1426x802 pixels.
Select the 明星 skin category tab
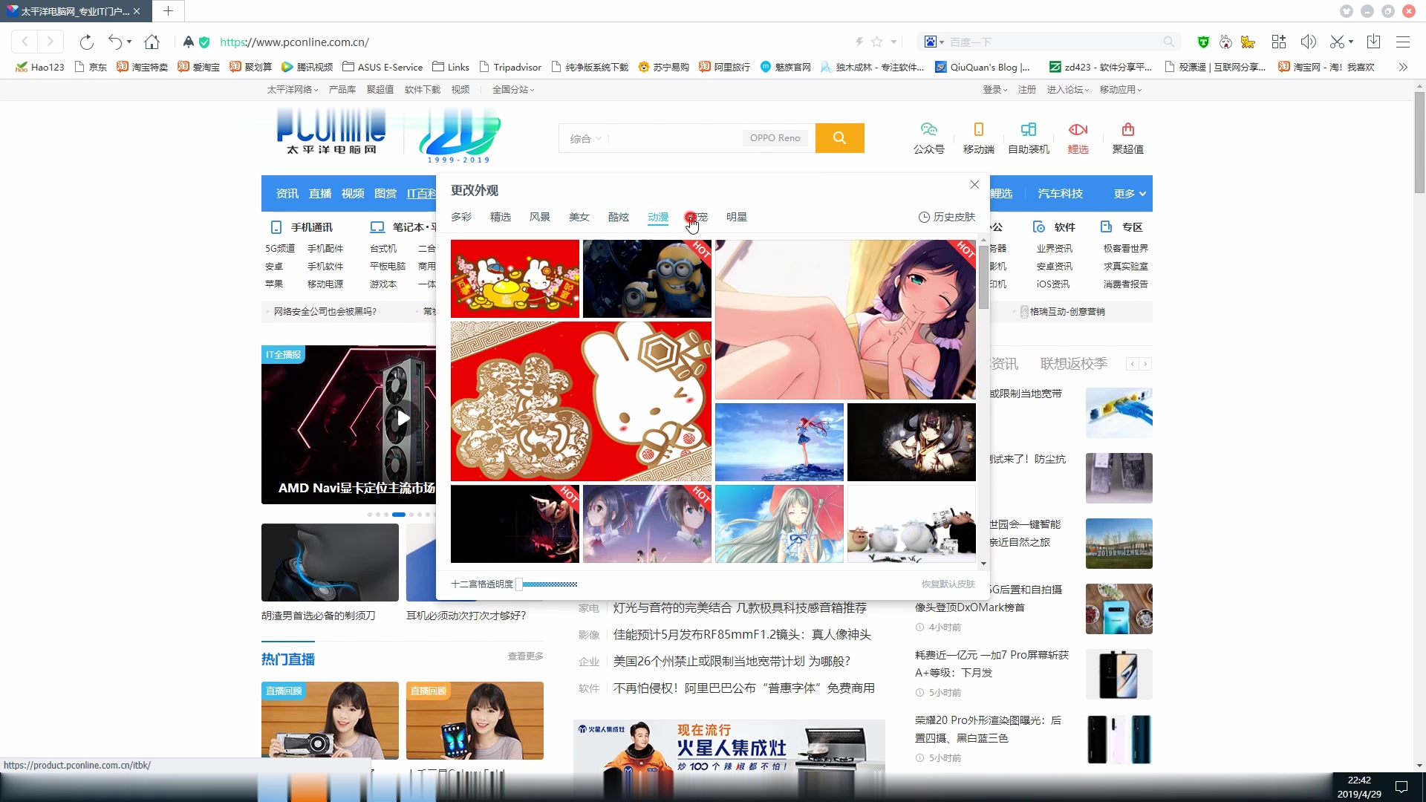click(737, 217)
